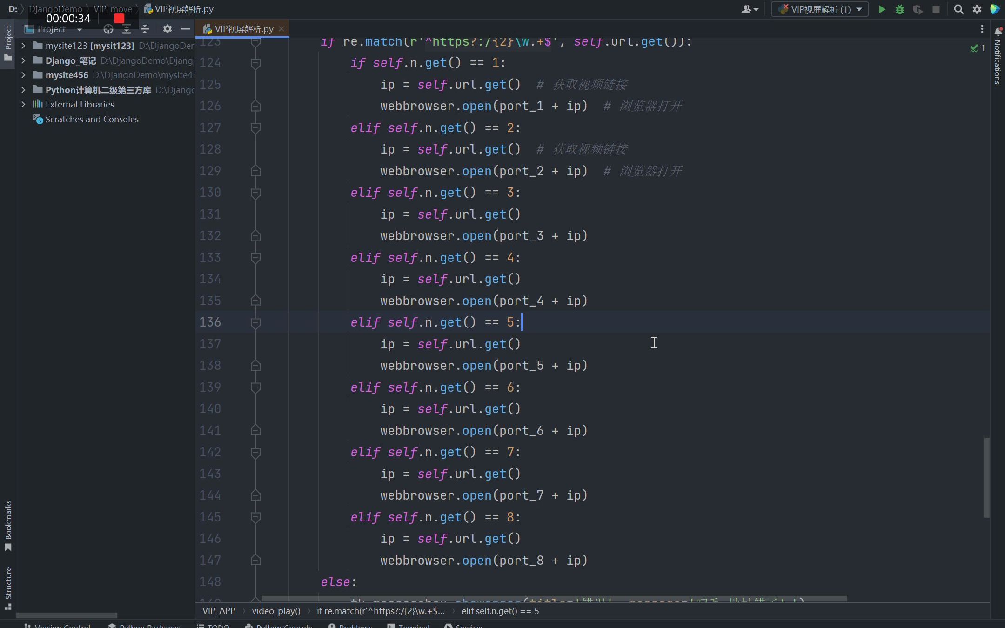Image resolution: width=1005 pixels, height=628 pixels.
Task: Click the editor horizontal scrollbar
Action: click(554, 599)
